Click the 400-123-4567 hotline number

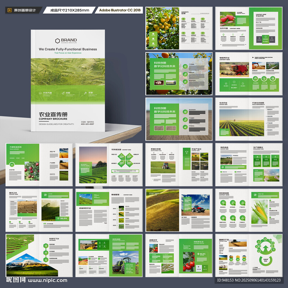pos(87,124)
